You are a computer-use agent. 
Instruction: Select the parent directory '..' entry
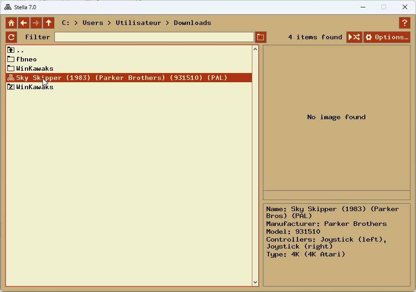click(x=129, y=50)
